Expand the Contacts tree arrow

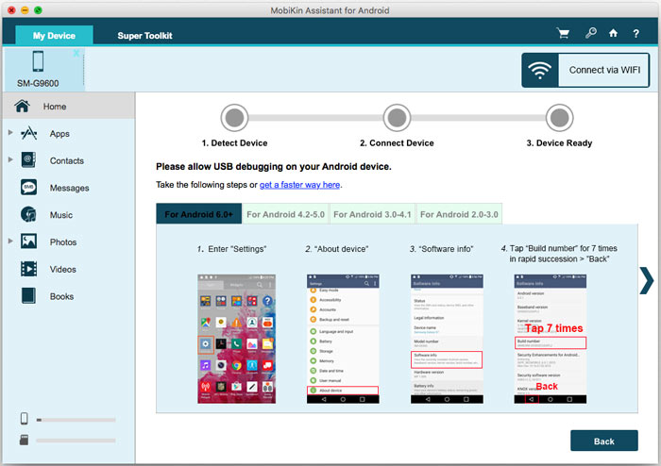tap(10, 159)
